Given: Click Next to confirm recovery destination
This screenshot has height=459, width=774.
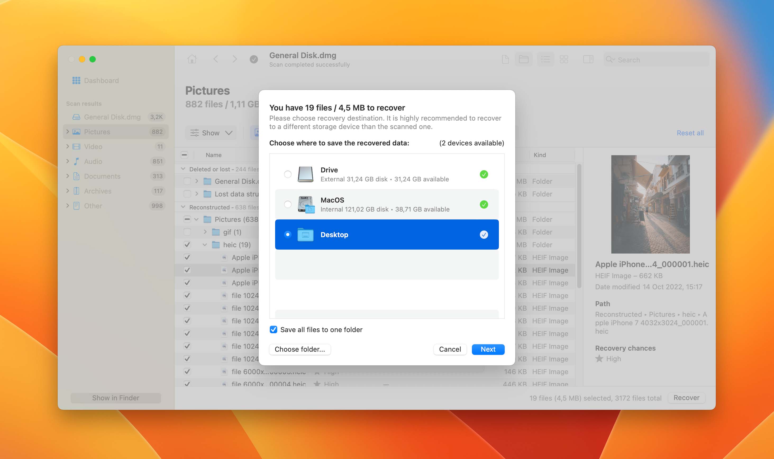Looking at the screenshot, I should coord(488,349).
